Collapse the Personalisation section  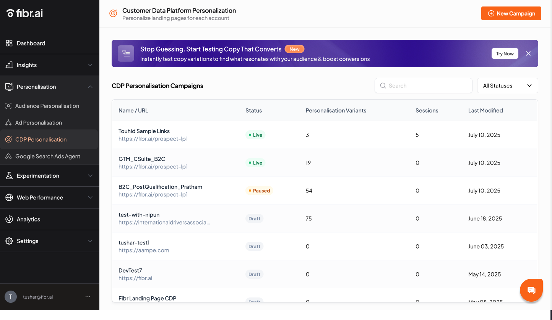(90, 87)
